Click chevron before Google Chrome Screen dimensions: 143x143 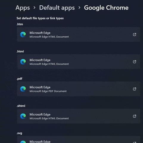(79, 8)
